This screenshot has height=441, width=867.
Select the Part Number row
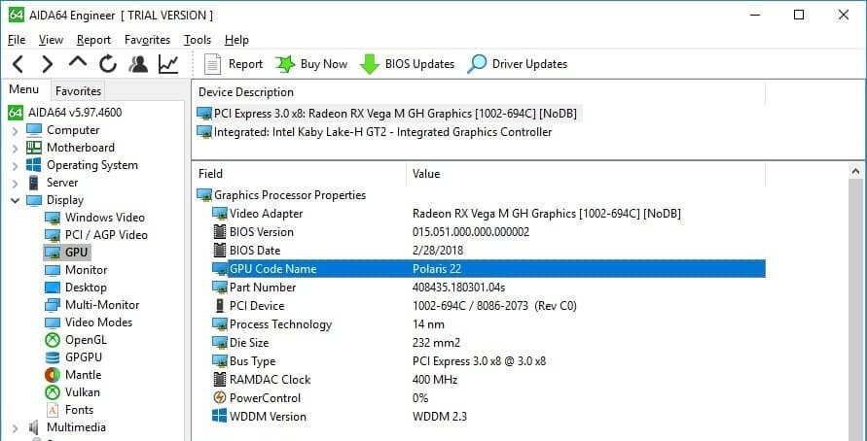point(480,287)
